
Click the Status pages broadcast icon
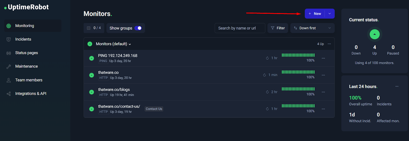point(9,53)
